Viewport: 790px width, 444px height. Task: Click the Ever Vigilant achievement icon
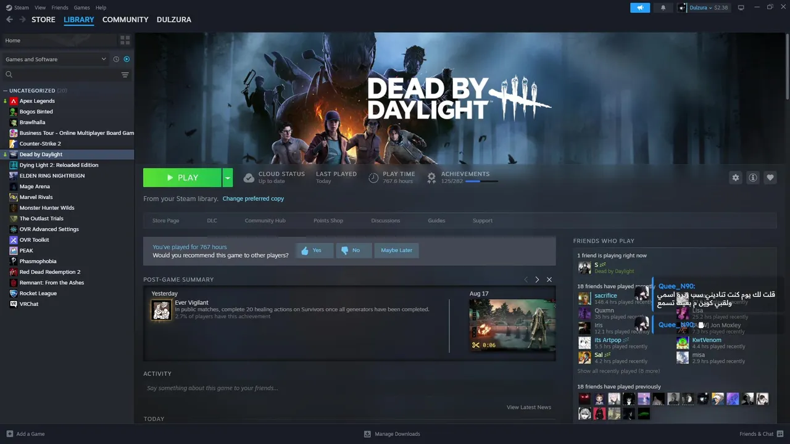(161, 310)
